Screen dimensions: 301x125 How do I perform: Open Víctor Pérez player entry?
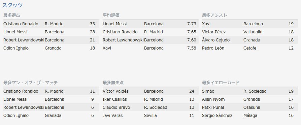pyautogui.click(x=214, y=32)
